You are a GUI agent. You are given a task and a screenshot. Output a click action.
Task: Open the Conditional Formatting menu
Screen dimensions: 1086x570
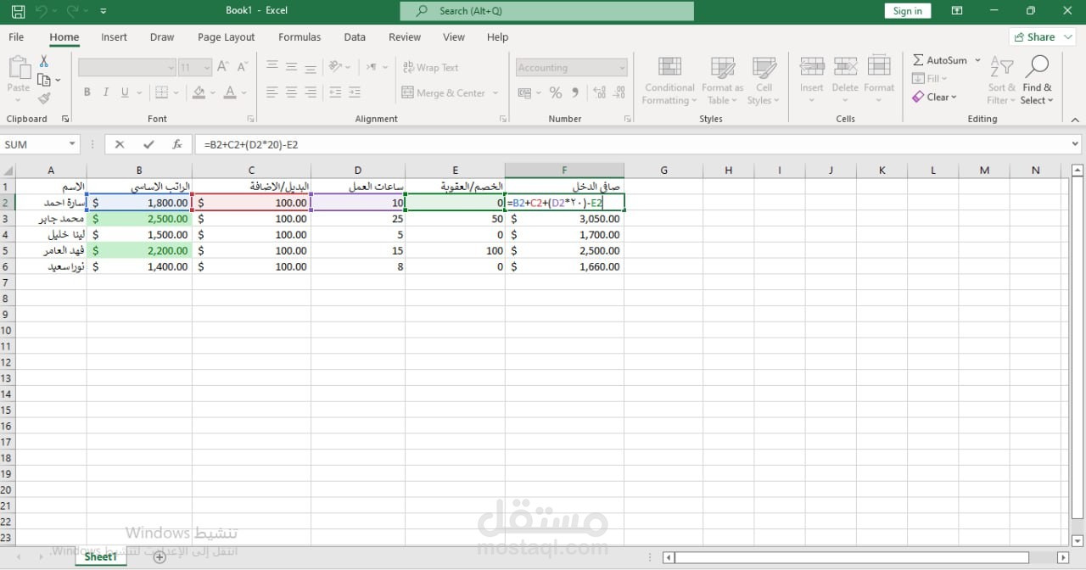[x=669, y=81]
